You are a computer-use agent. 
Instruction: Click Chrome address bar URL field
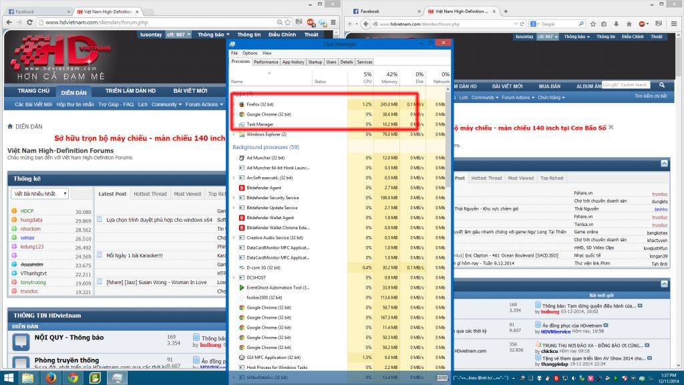(157, 22)
